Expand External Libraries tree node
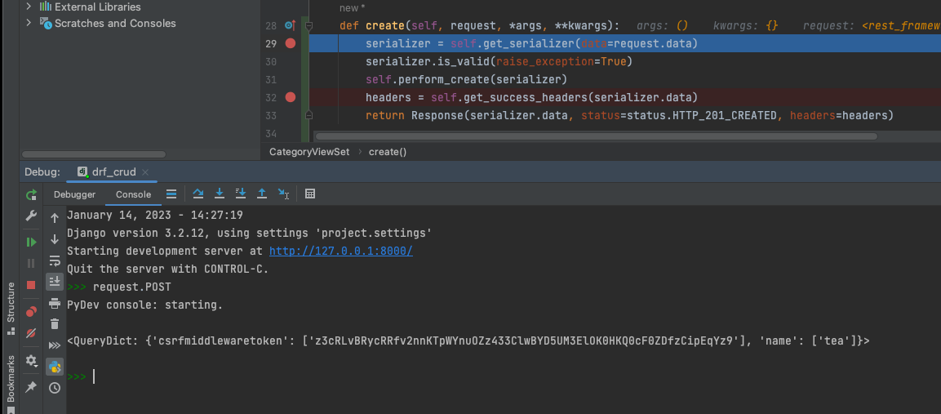The image size is (941, 414). click(x=29, y=7)
